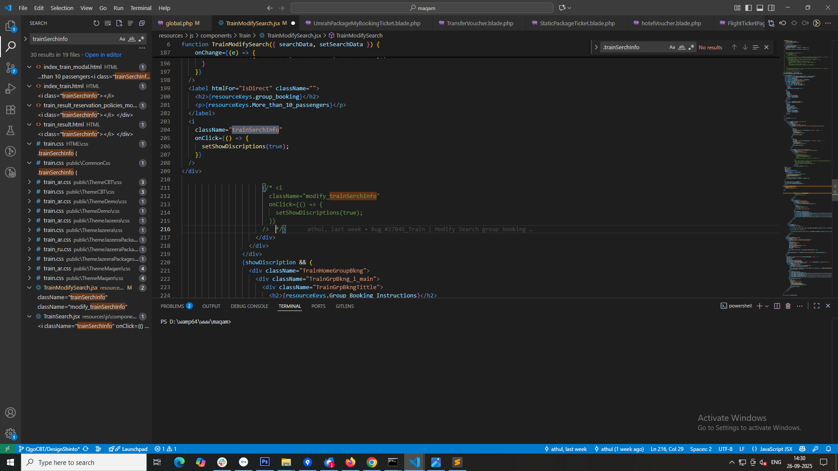Toggle Match Whole Word in find widget

pyautogui.click(x=682, y=47)
